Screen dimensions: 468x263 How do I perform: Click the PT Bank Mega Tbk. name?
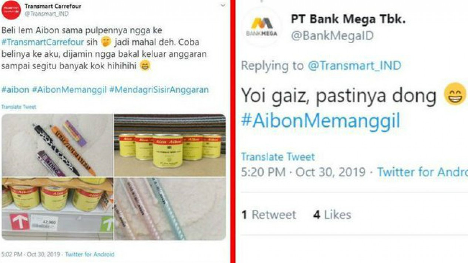(348, 19)
